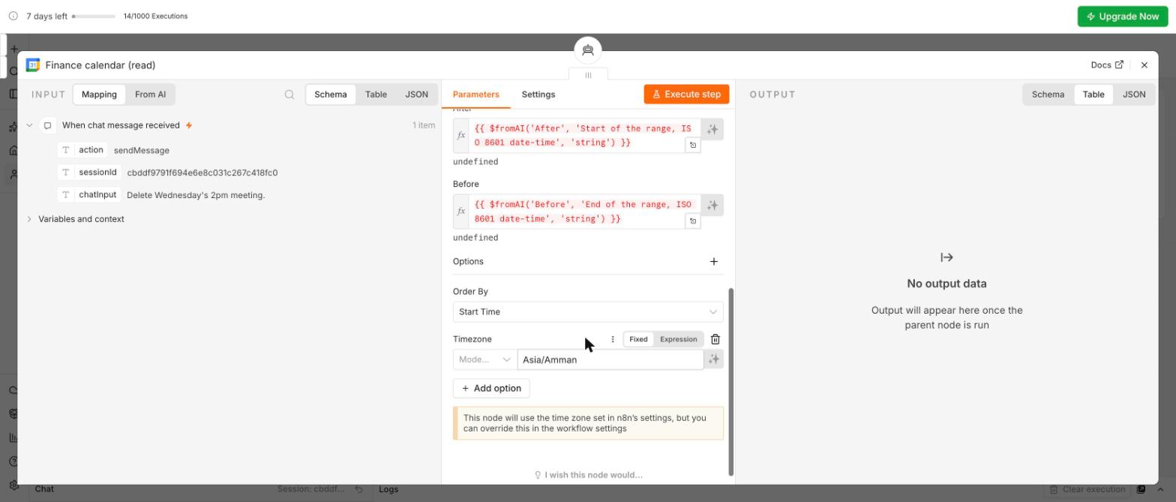Open the Parameters tab
The height and width of the screenshot is (502, 1176).
(x=475, y=95)
